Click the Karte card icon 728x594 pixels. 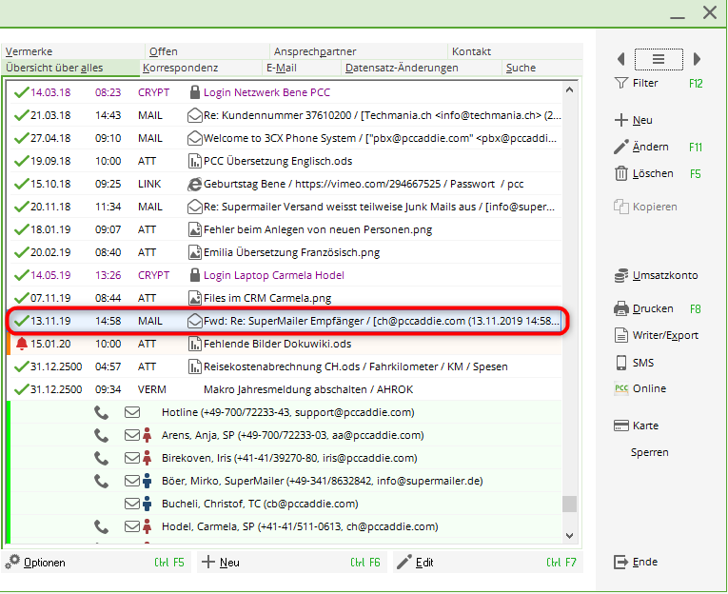coord(621,426)
